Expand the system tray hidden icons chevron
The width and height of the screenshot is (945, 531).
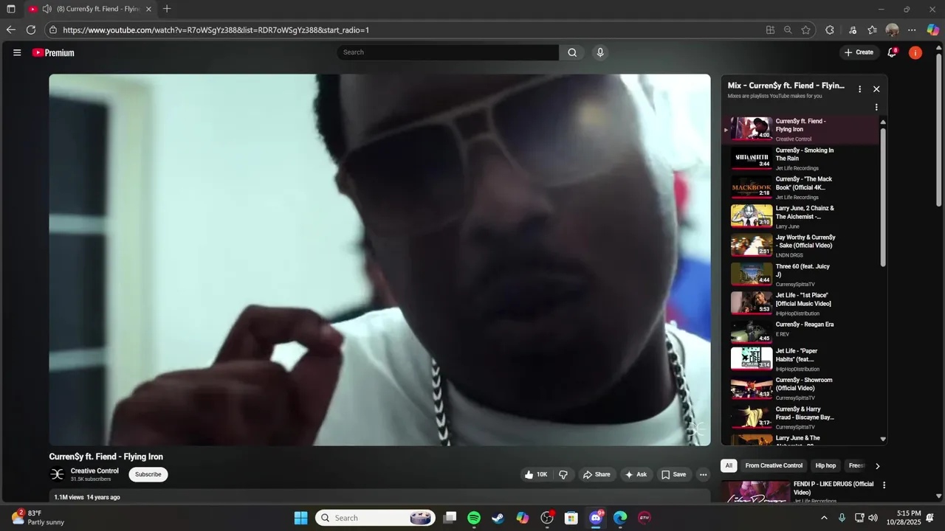tap(824, 518)
